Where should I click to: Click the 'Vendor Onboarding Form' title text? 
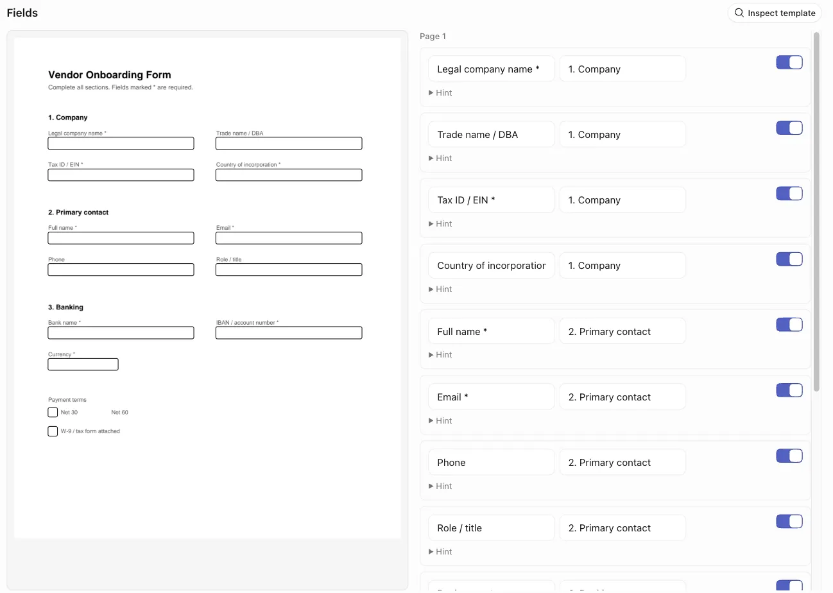click(x=110, y=75)
